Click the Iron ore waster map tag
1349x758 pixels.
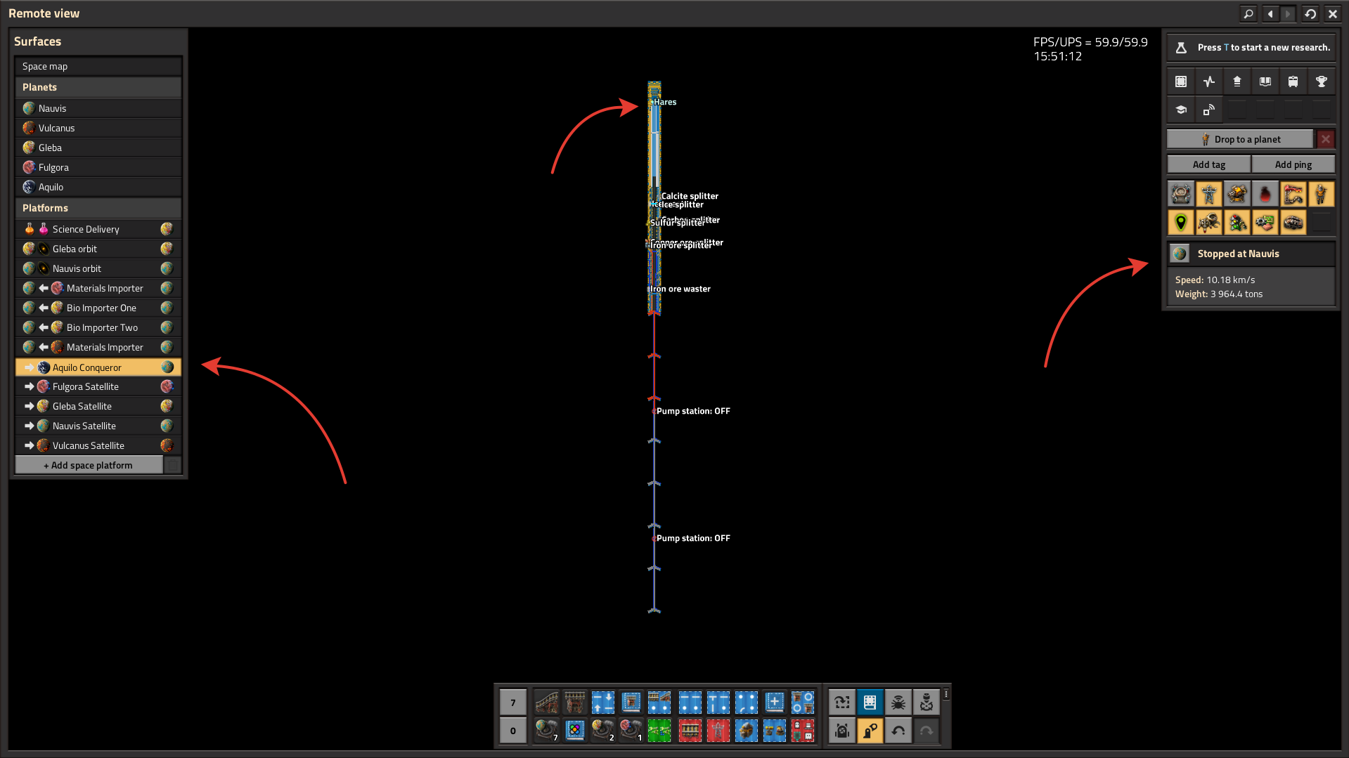(x=680, y=289)
